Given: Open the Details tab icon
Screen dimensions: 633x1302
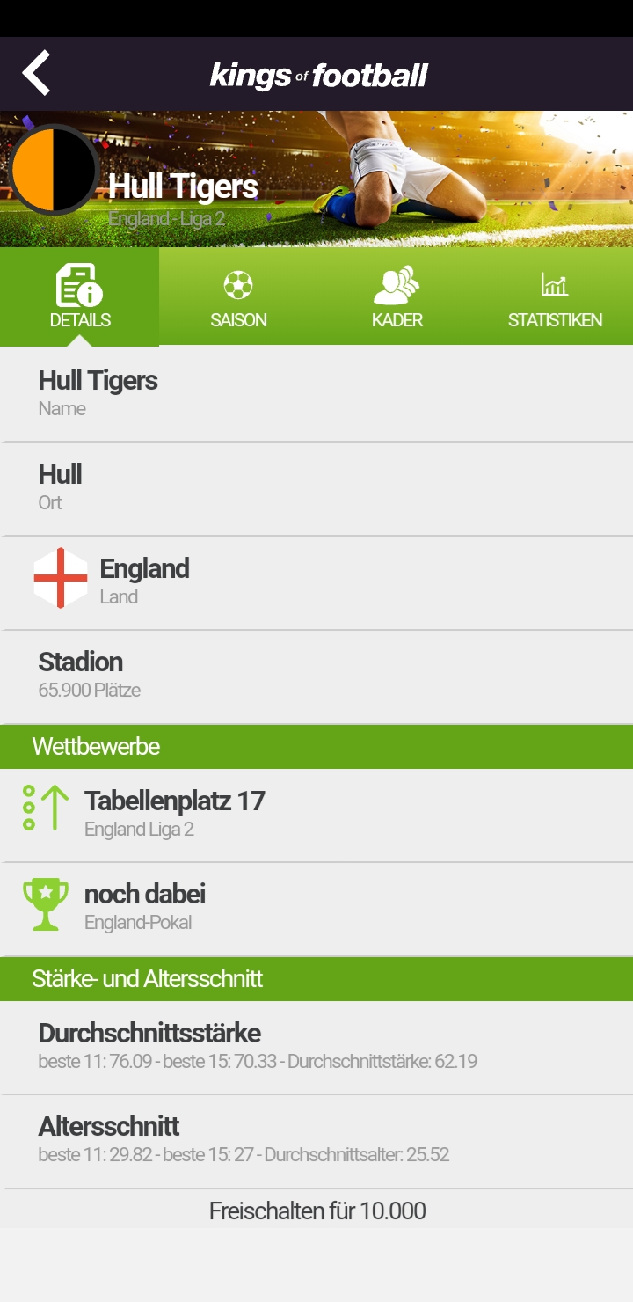Looking at the screenshot, I should coord(79,285).
